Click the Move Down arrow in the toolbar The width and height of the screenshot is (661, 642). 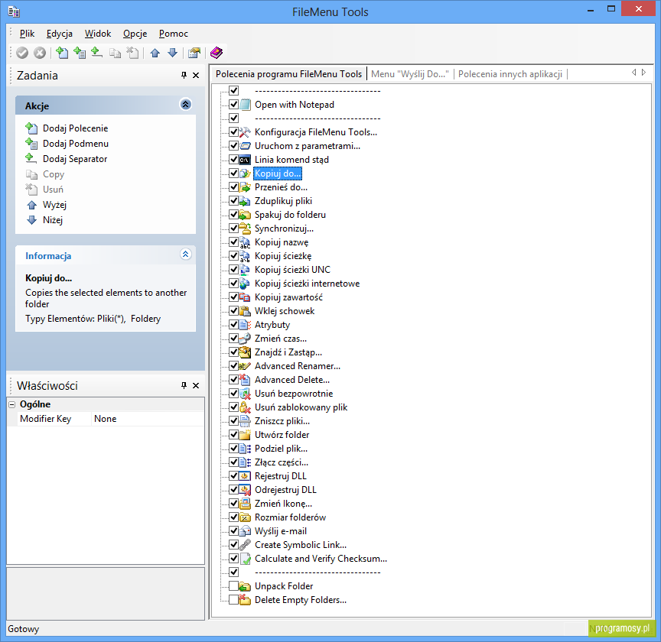coord(172,53)
